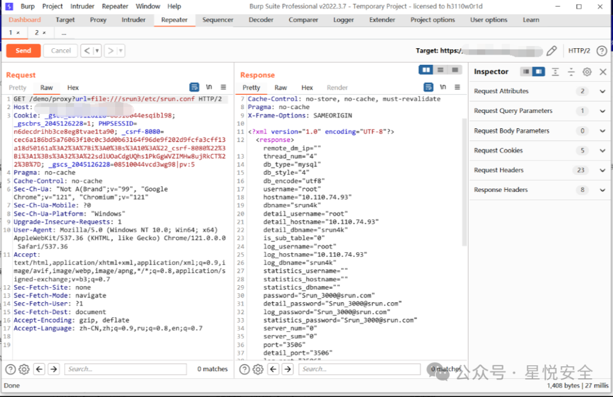Add new Repeater tab via ellipsis
Viewport: 613px width, 397px height.
[64, 33]
